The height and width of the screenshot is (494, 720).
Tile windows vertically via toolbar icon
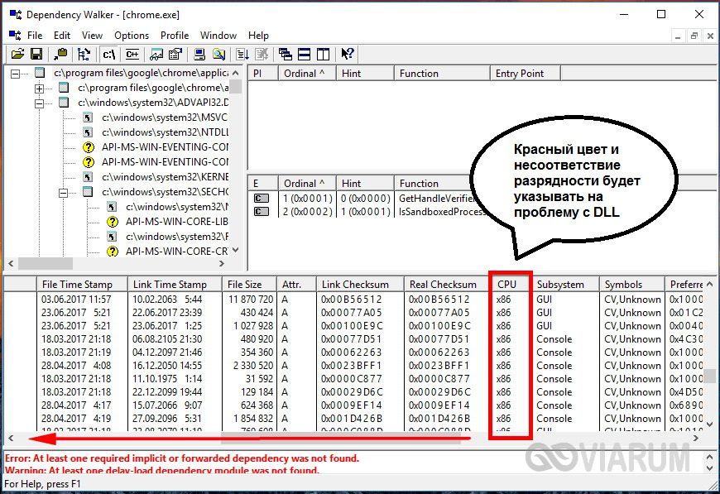[323, 54]
